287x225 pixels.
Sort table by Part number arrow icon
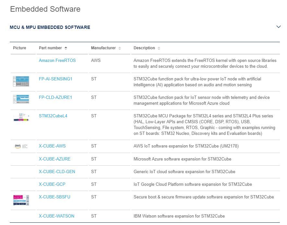[x=66, y=48]
